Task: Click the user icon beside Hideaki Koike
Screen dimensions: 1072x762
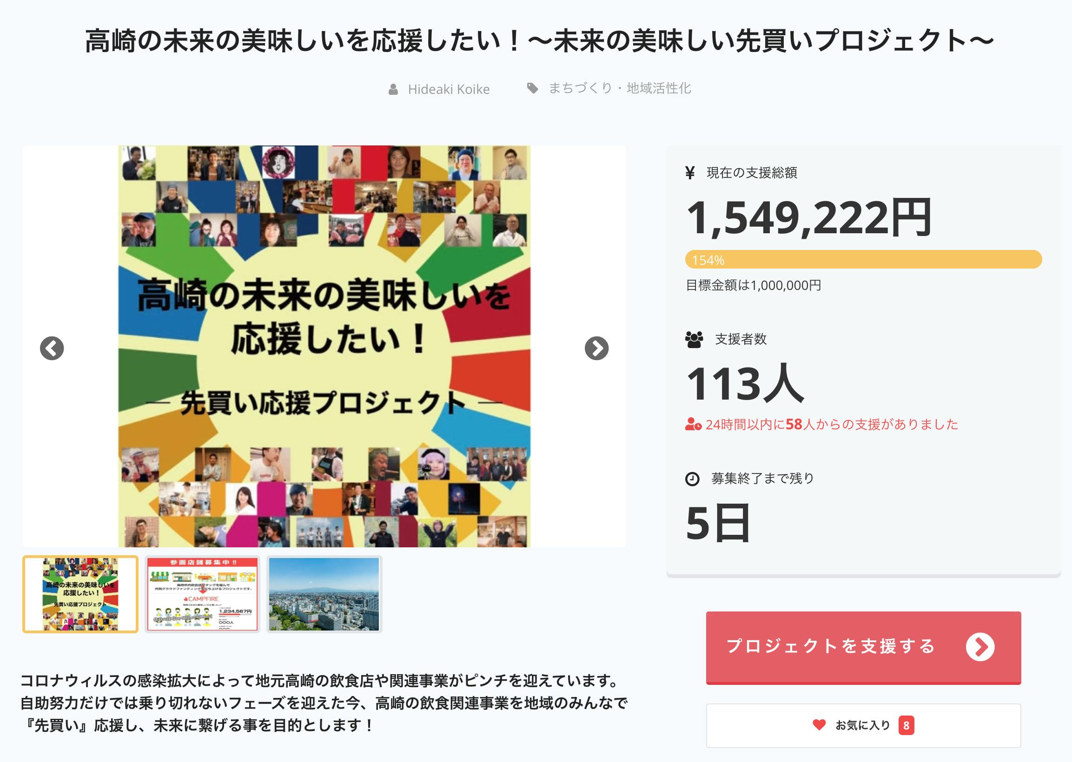Action: (393, 89)
